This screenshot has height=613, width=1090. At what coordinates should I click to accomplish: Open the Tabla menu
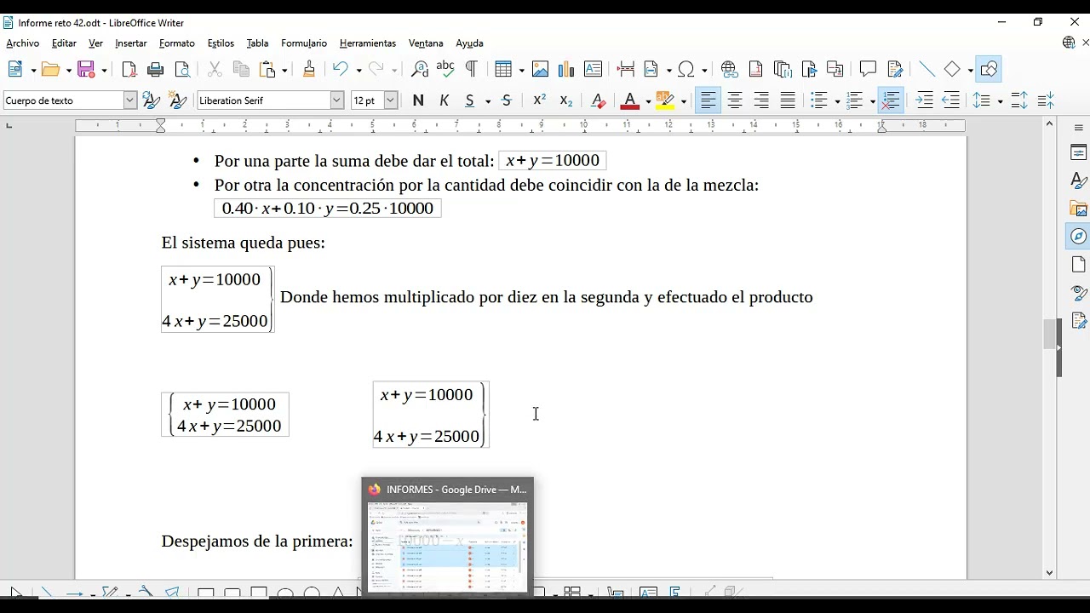click(257, 43)
